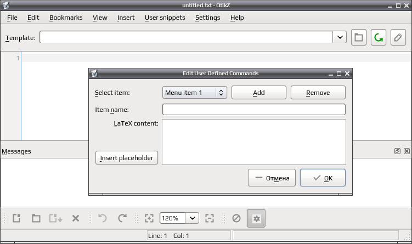Close the Edit User Defined Commands dialog
This screenshot has width=412, height=244.
tap(347, 73)
